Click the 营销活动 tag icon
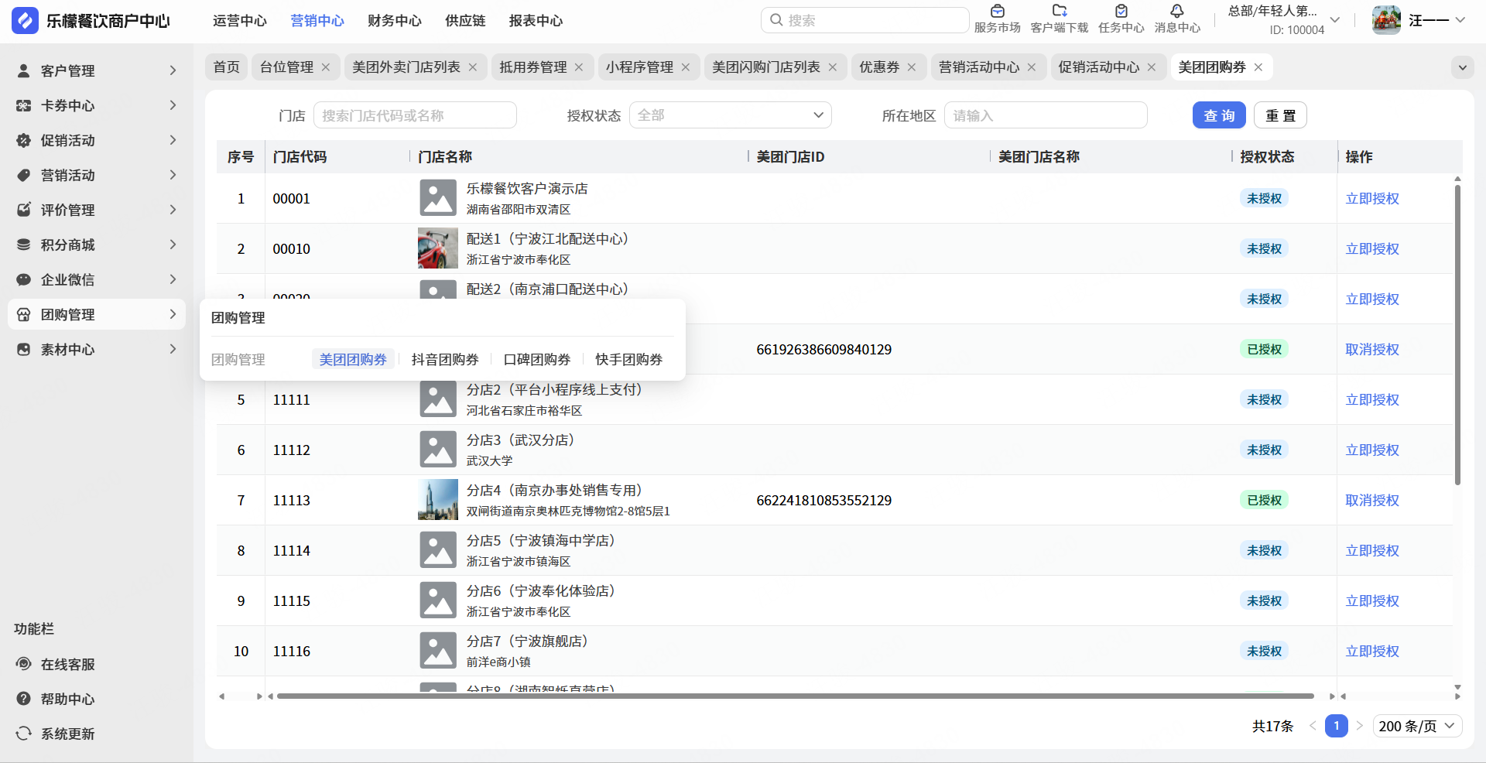This screenshot has height=763, width=1486. (24, 175)
